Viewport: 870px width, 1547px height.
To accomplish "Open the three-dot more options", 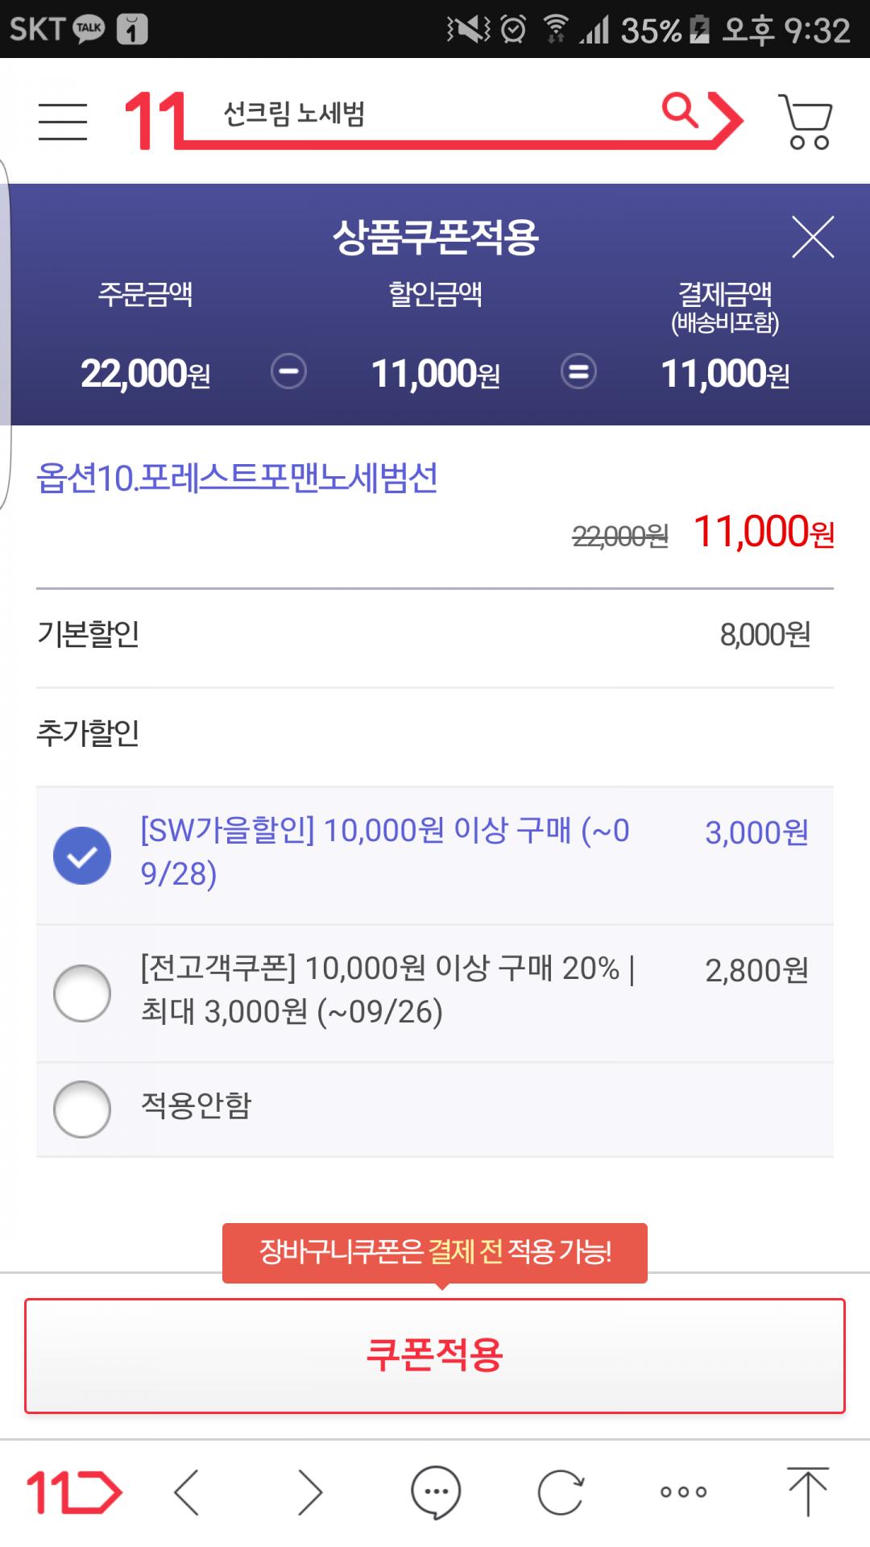I will pos(683,1491).
